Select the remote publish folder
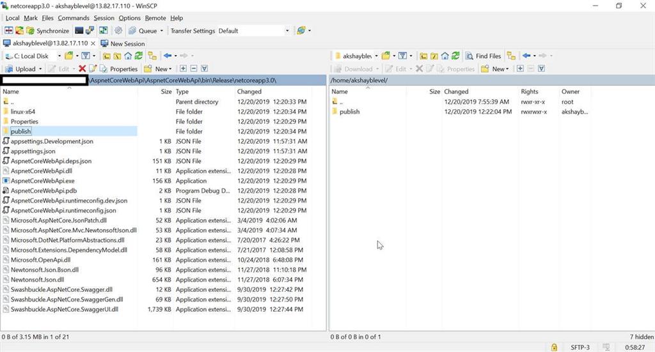This screenshot has width=655, height=352. click(x=350, y=112)
